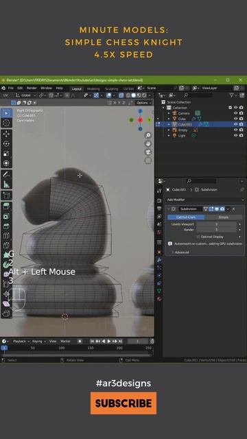This screenshot has height=439, width=247.
Task: Toggle viewport visibility of the Empty
Action: click(236, 130)
